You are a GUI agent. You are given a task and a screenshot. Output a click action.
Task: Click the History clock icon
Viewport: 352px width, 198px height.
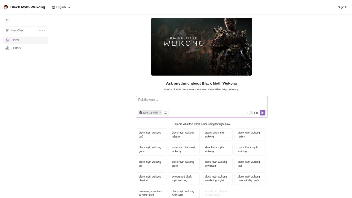point(7,48)
